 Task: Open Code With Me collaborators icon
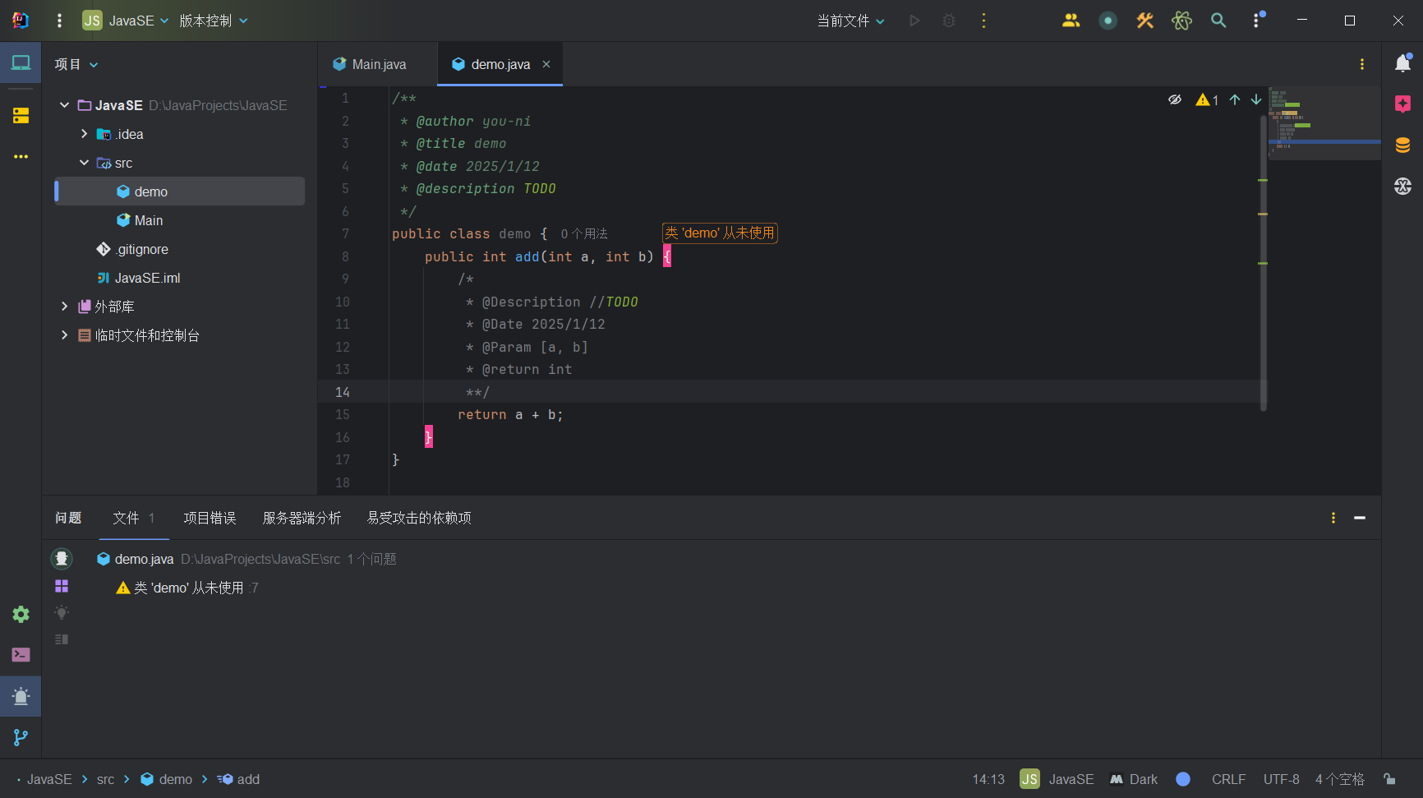click(x=1071, y=21)
